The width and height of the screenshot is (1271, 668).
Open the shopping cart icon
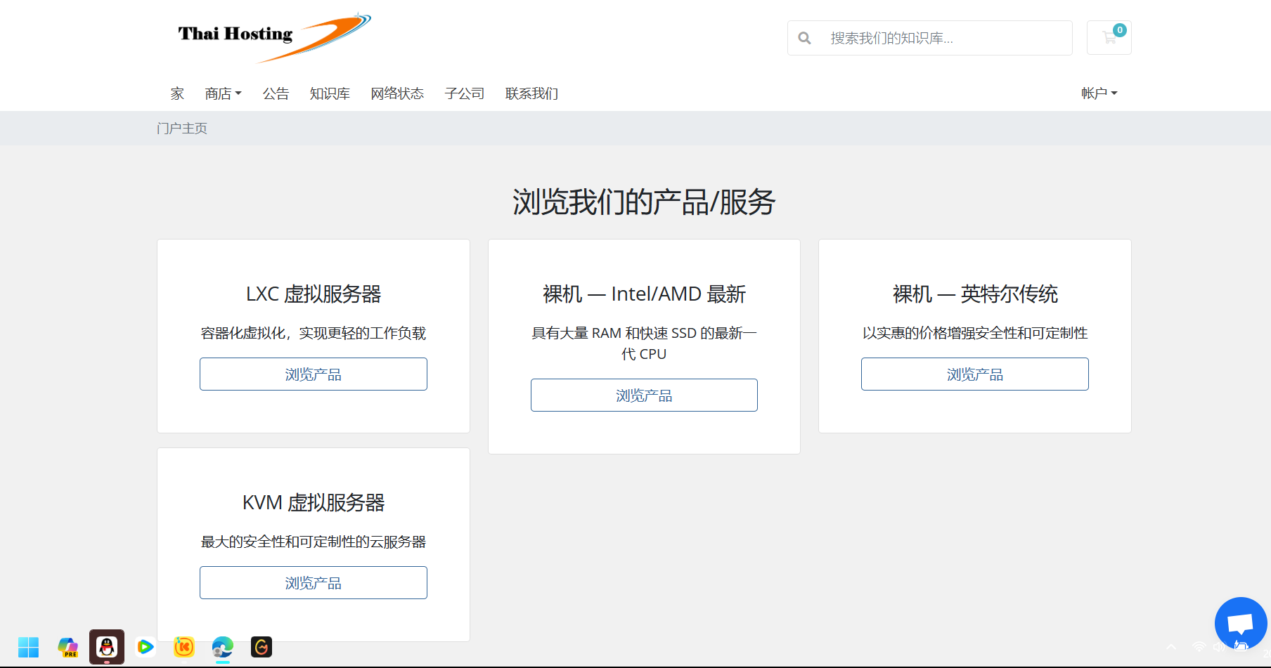1109,38
